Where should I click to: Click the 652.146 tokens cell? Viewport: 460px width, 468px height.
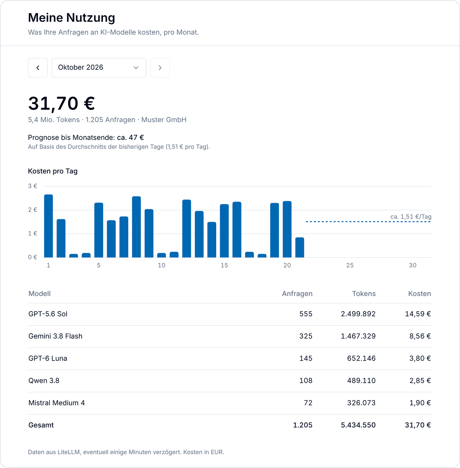tap(361, 359)
